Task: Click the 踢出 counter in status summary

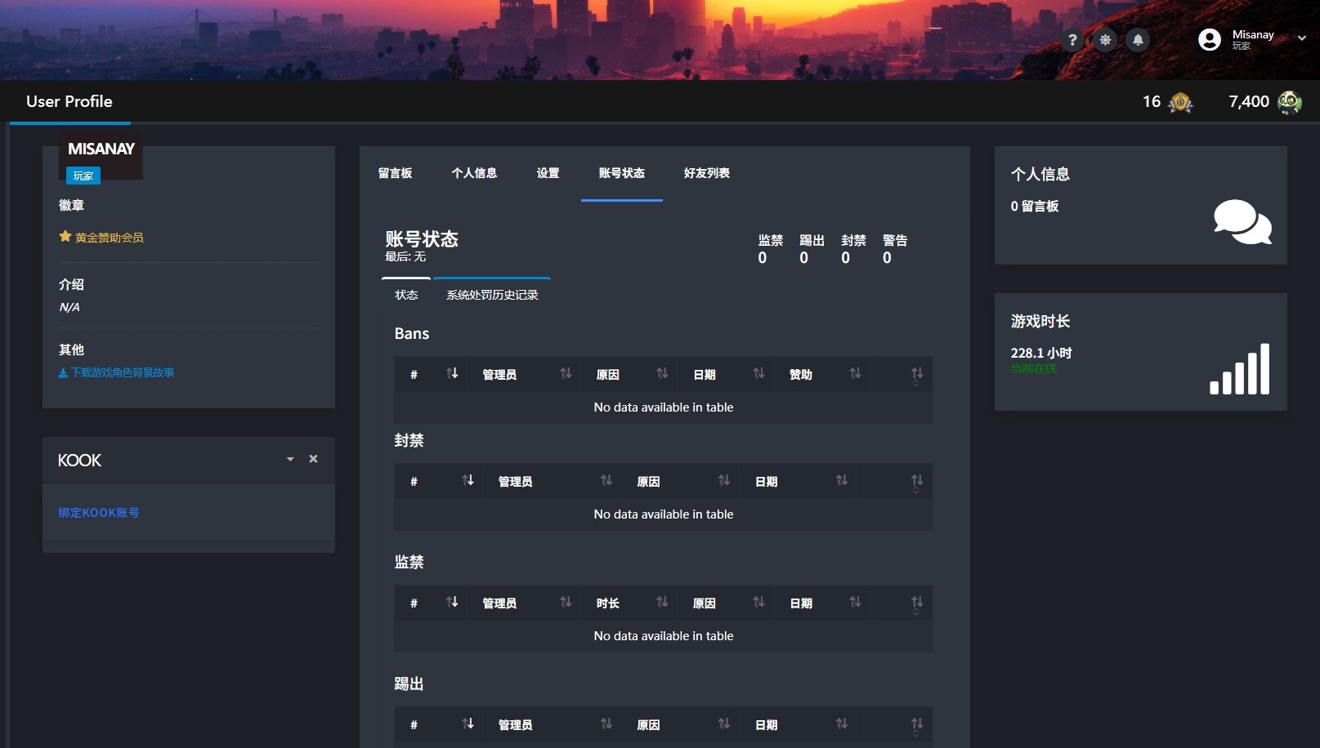Action: pyautogui.click(x=812, y=249)
